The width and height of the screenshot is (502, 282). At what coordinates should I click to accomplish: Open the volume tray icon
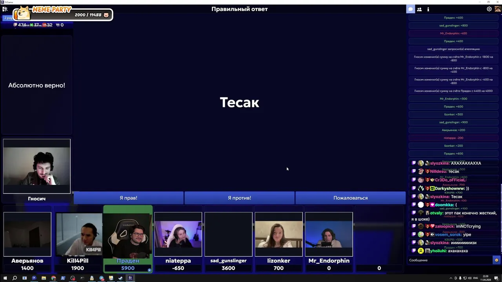pyautogui.click(x=469, y=278)
